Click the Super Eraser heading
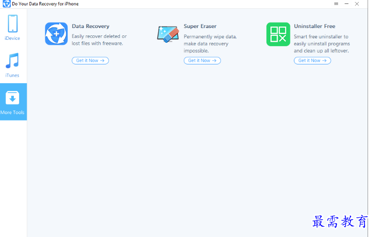This screenshot has width=372, height=237. tap(200, 26)
